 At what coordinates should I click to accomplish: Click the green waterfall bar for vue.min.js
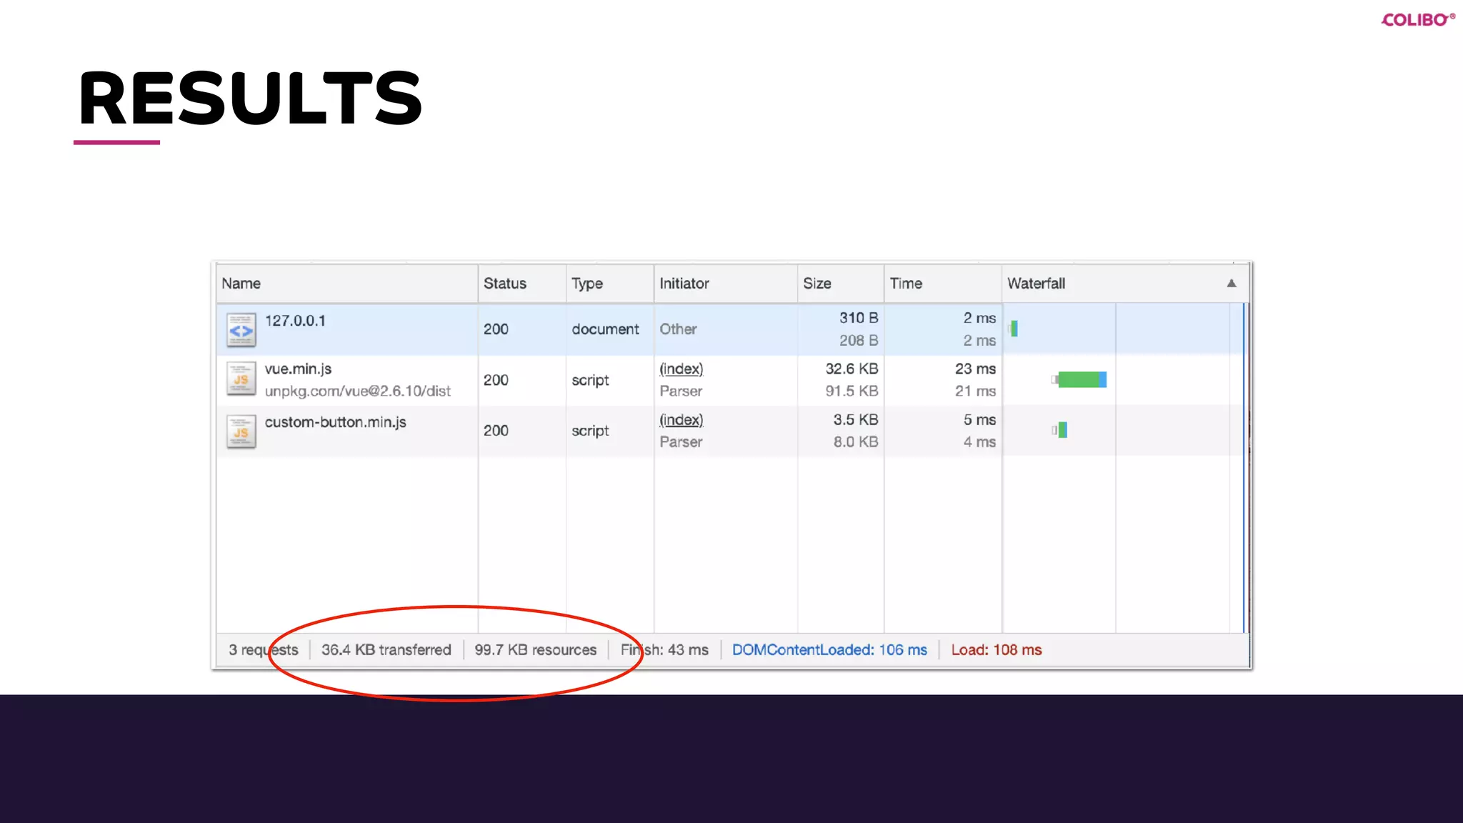pyautogui.click(x=1079, y=379)
